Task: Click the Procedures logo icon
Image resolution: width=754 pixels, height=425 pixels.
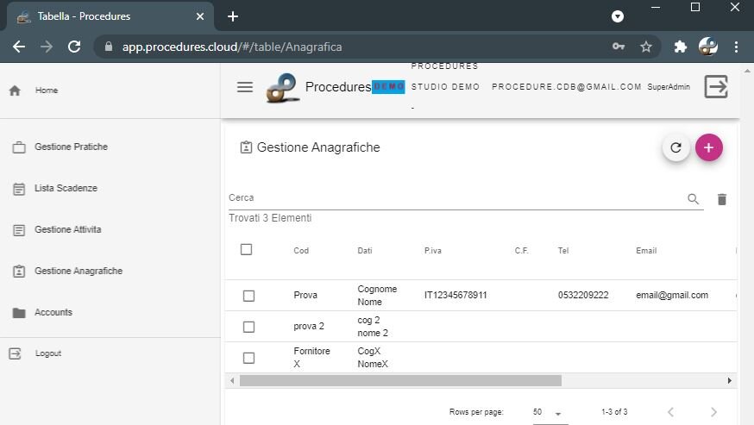Action: (283, 88)
